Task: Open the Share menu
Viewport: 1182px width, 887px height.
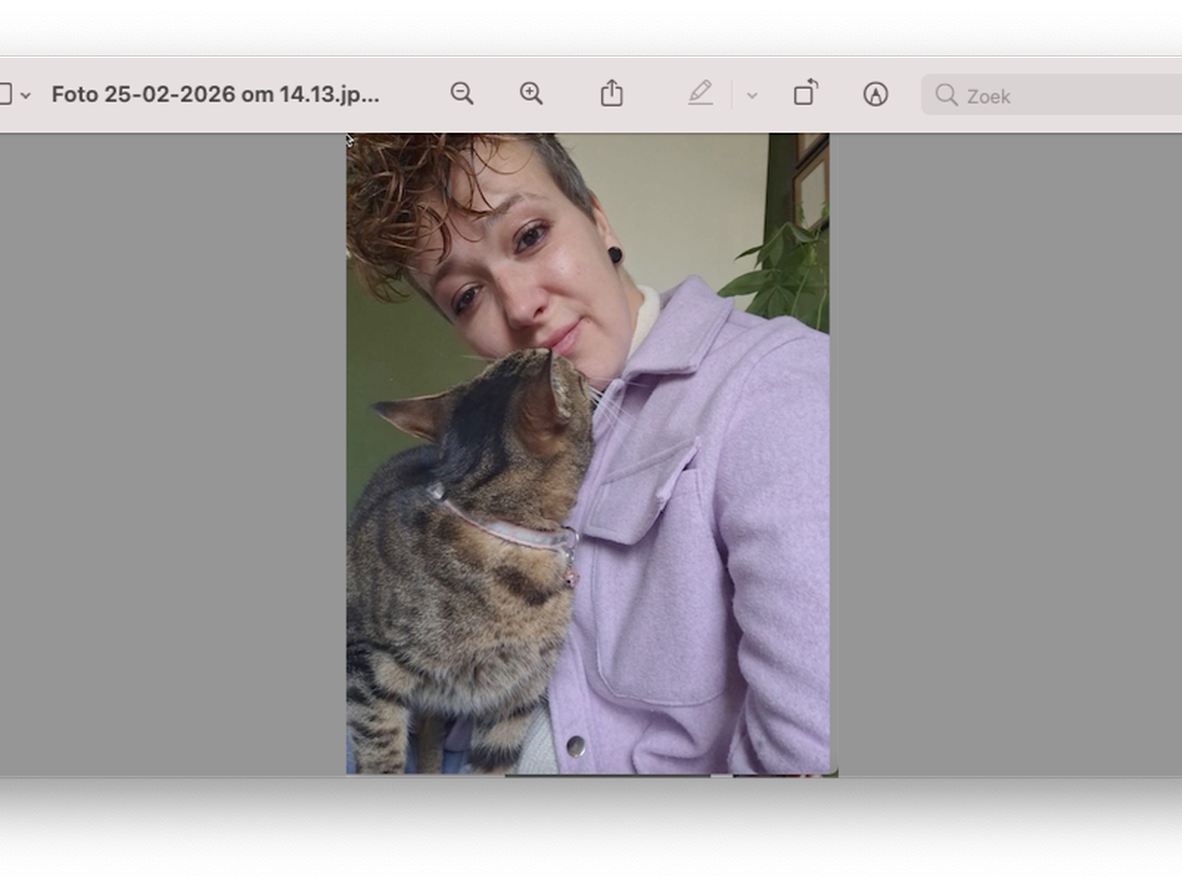Action: (x=612, y=94)
